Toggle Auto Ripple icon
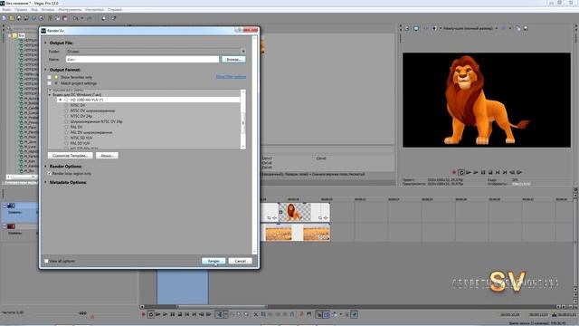This screenshot has width=579, height=326. coord(335,314)
